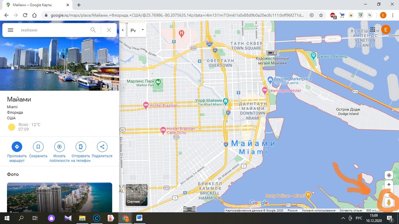Open File Explorer from the taskbar
Viewport: 399px width, 224px height.
pyautogui.click(x=82, y=218)
